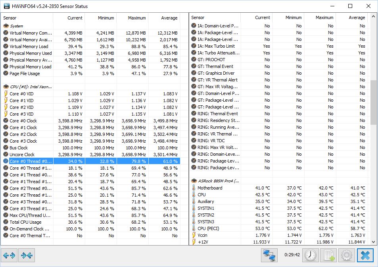Click Virtual Memory Committed maximum 12,870 MB
The height and width of the screenshot is (267, 378).
[136, 33]
